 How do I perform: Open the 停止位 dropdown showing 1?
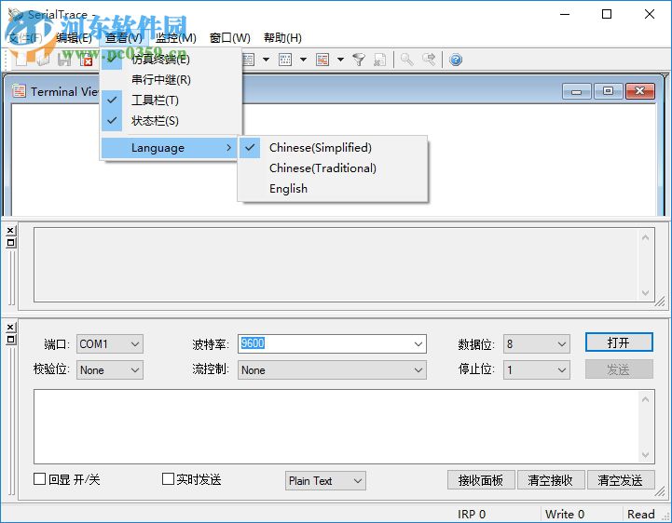537,370
